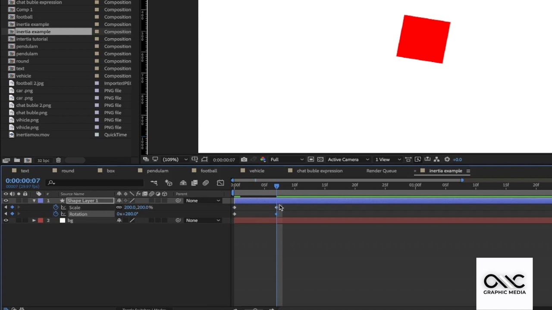
Task: Switch to the pendulam timeline tab
Action: tap(157, 171)
